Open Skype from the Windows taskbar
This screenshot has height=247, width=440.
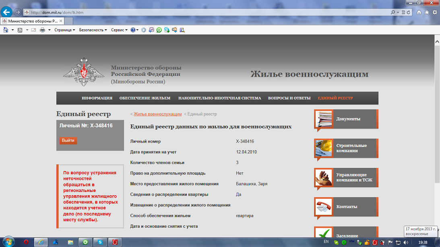pos(100,242)
